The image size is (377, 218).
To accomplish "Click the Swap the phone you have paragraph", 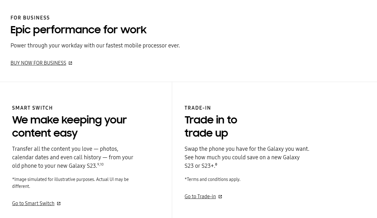I will pyautogui.click(x=247, y=157).
